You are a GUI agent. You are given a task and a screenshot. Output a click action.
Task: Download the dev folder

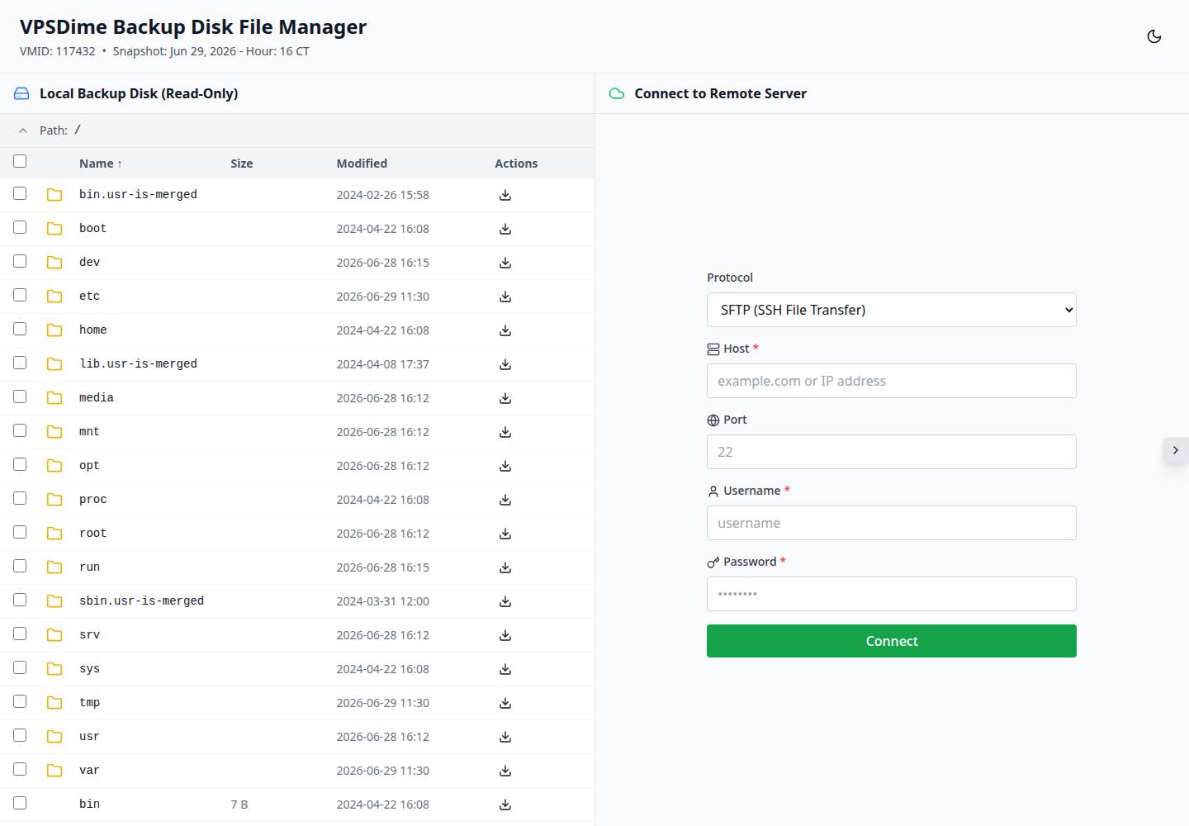click(x=505, y=263)
